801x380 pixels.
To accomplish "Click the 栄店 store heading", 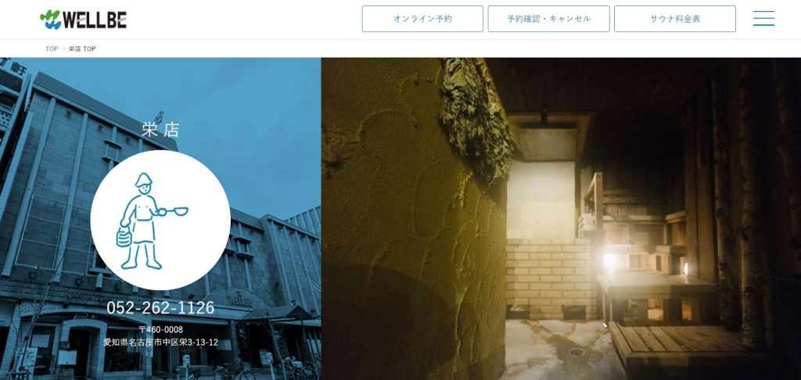I will [160, 131].
